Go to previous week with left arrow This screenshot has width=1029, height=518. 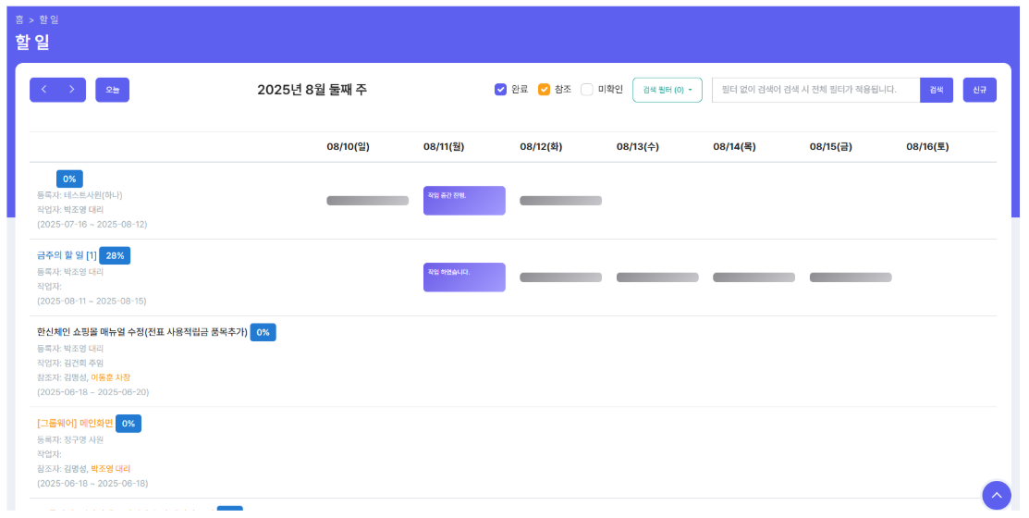click(43, 90)
